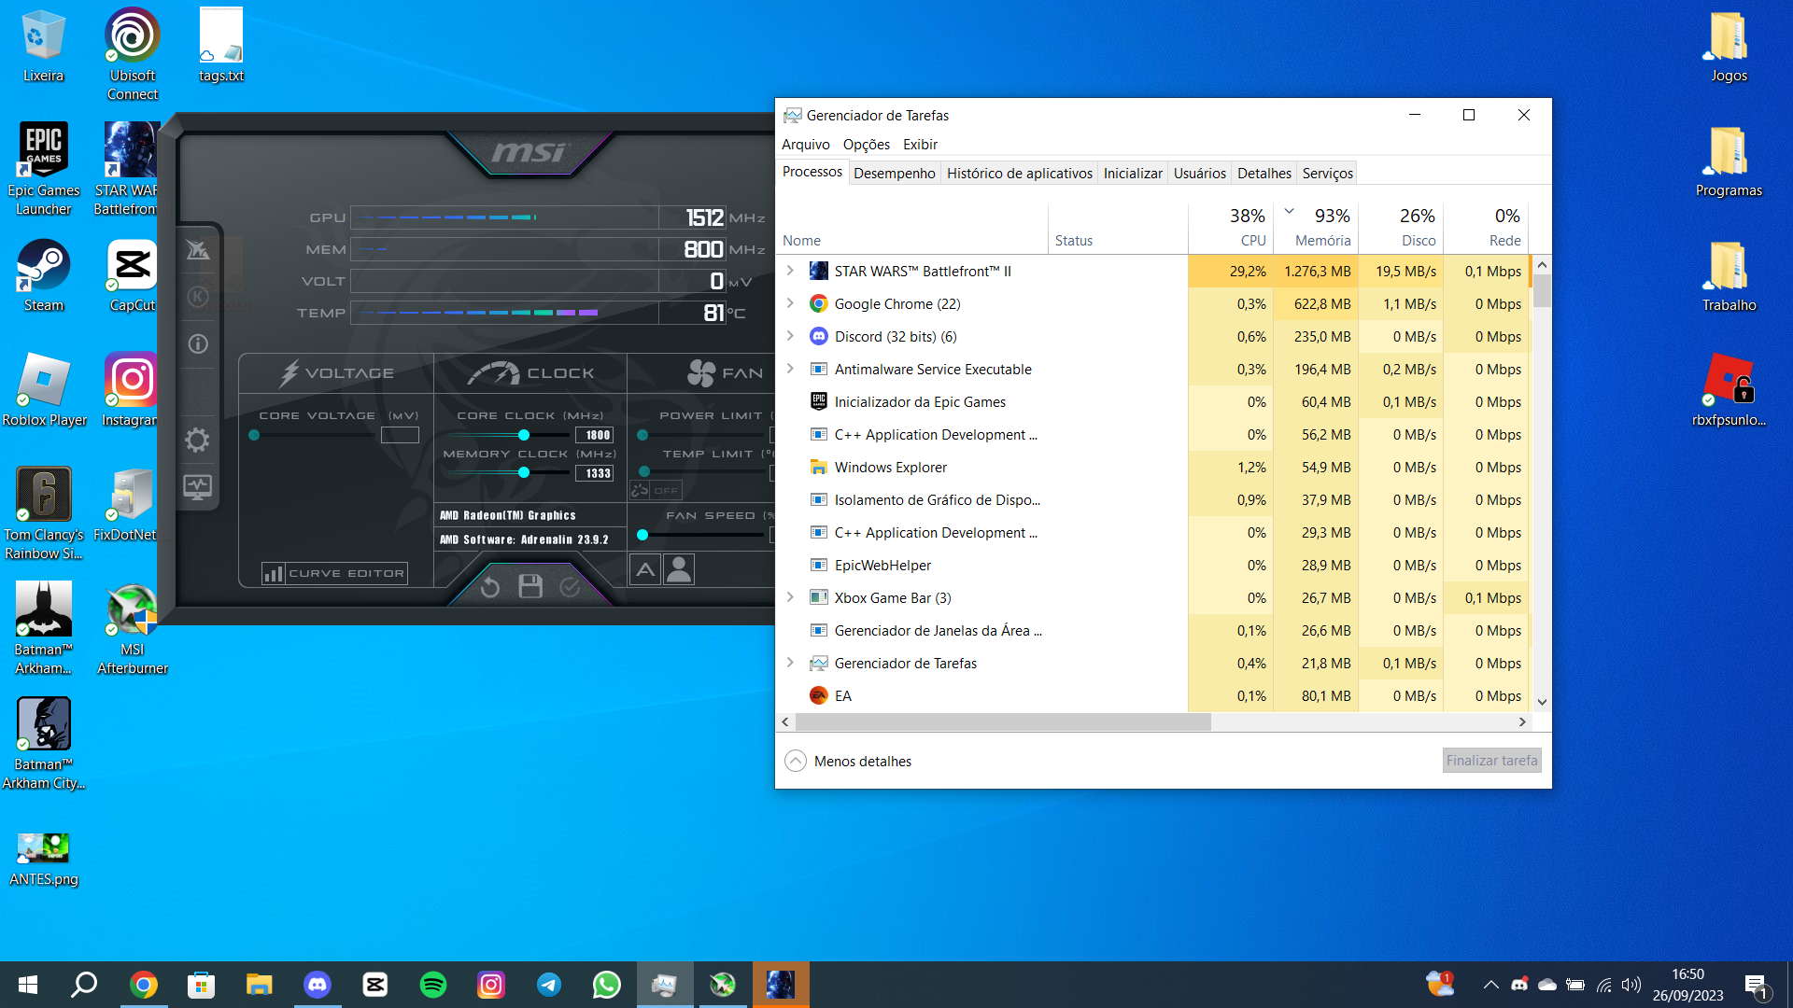Toggle the power/temp link OFF switch
Image resolution: width=1793 pixels, height=1008 pixels.
coord(656,490)
